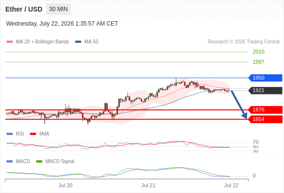Viewport: 284px width, 193px height.
Task: Click the MACD zero level label
Action: click(x=254, y=176)
